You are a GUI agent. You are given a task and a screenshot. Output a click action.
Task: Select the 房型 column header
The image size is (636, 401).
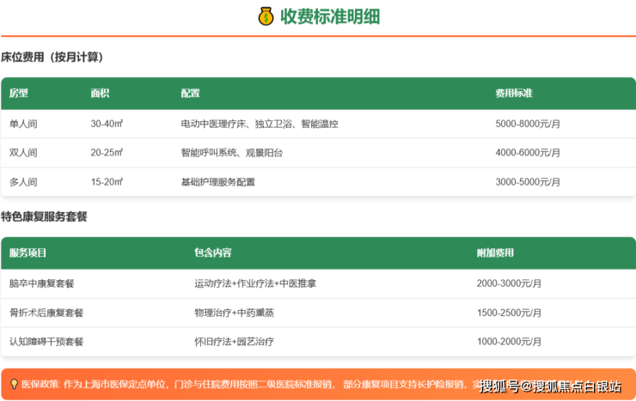pyautogui.click(x=19, y=93)
